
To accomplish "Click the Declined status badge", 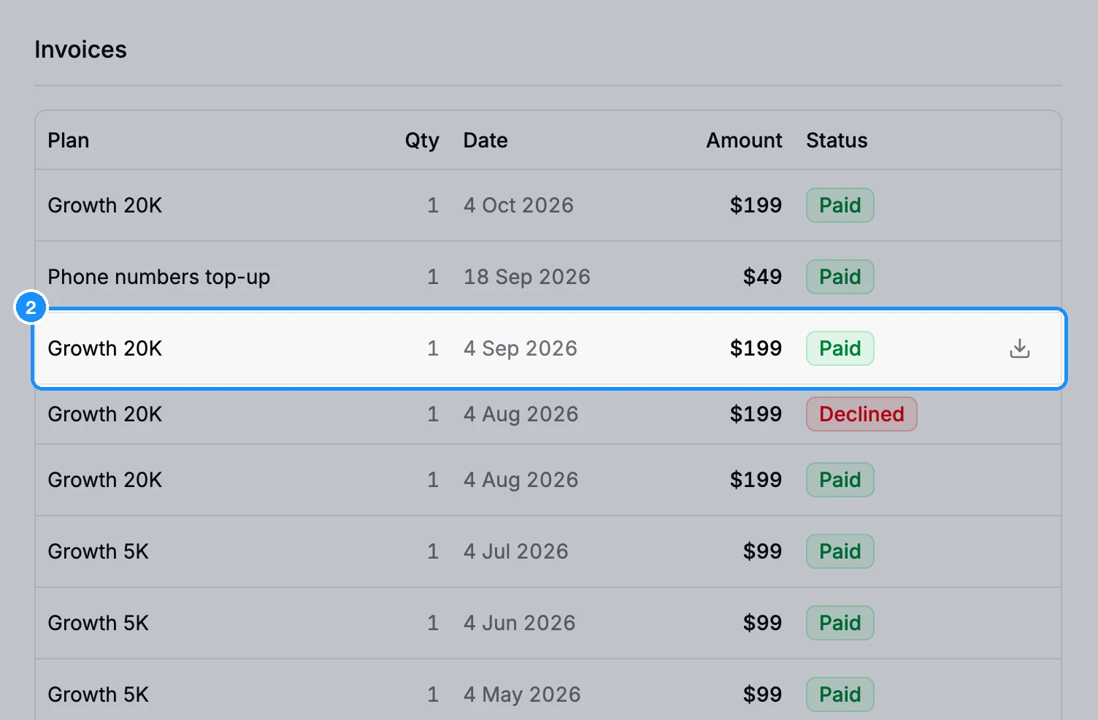I will pyautogui.click(x=861, y=414).
